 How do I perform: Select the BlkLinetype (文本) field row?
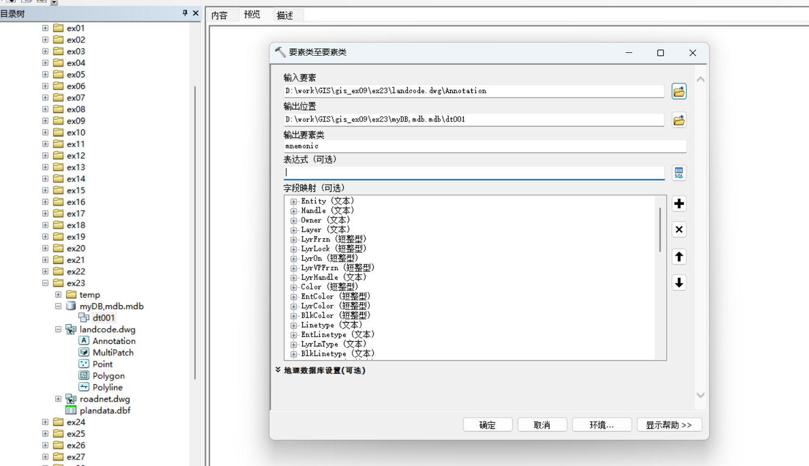(338, 354)
